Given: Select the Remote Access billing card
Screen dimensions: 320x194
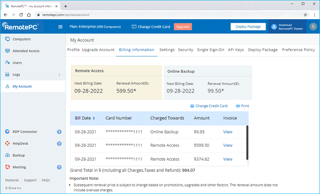Looking at the screenshot, I should [x=116, y=82].
